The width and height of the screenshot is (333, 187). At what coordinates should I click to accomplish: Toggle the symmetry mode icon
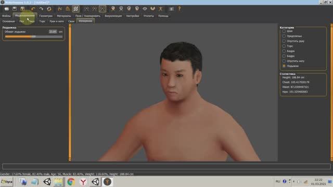click(103, 9)
